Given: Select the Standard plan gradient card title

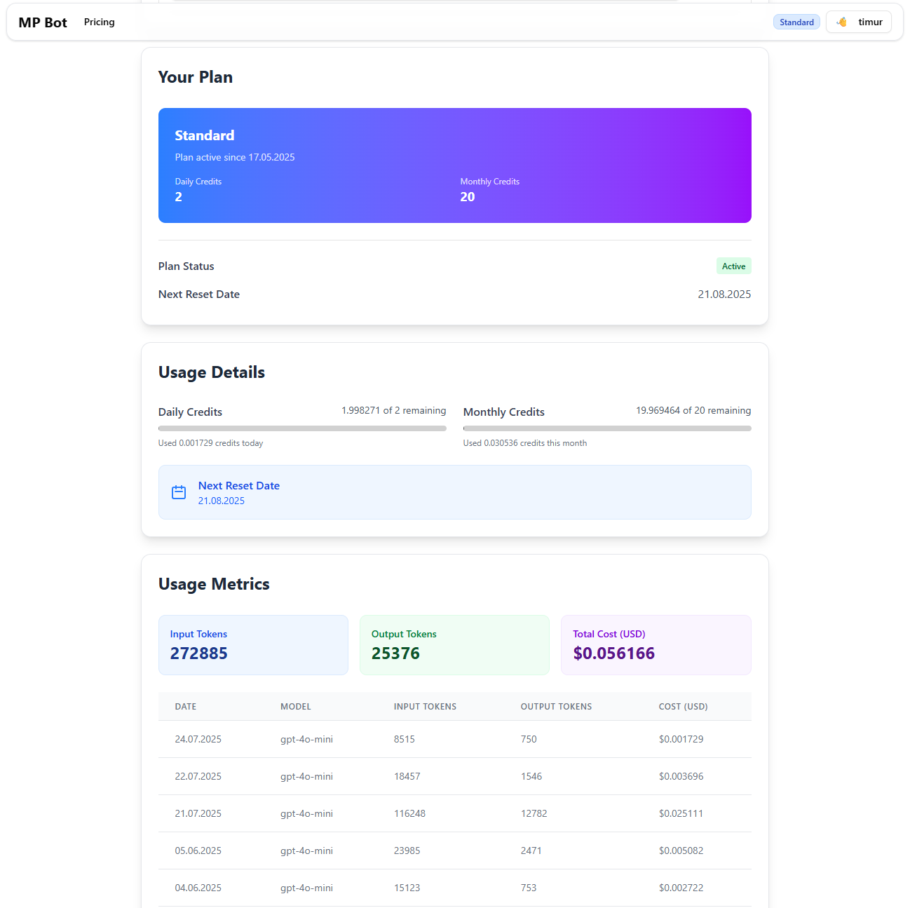Looking at the screenshot, I should 205,135.
